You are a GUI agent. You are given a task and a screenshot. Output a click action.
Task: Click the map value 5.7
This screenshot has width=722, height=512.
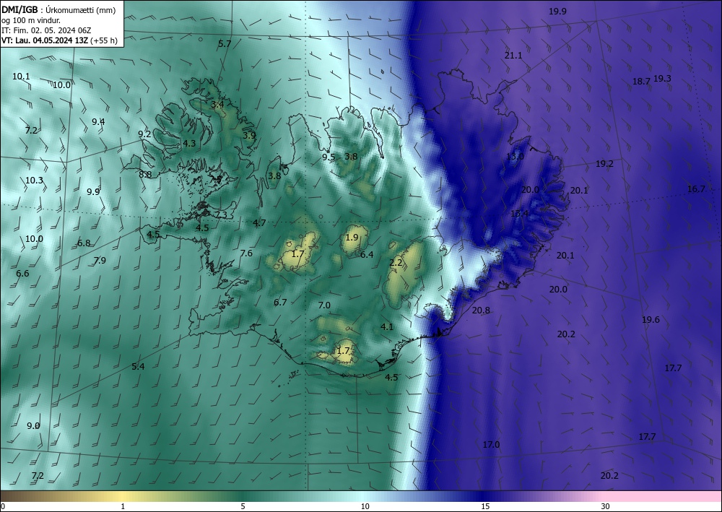tap(225, 44)
